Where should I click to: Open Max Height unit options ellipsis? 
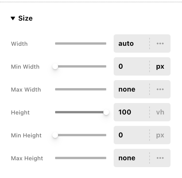click(x=160, y=158)
